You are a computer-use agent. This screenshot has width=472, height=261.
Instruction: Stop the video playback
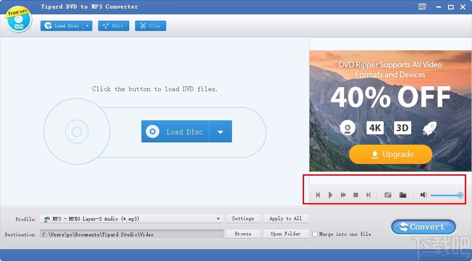click(355, 195)
